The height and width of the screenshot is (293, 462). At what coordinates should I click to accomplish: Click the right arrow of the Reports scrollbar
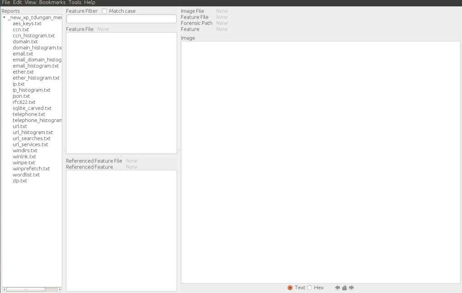60,289
